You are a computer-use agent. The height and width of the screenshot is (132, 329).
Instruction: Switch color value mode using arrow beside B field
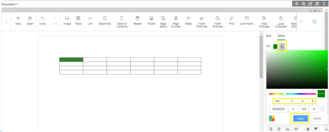(x=322, y=109)
